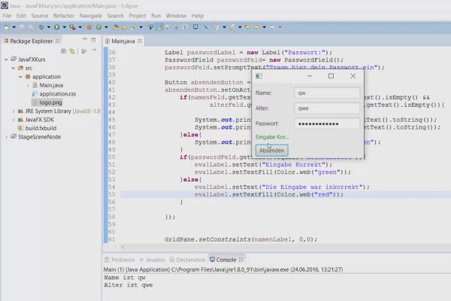The width and height of the screenshot is (451, 301).
Task: Open the Navigate menu
Action: [91, 16]
